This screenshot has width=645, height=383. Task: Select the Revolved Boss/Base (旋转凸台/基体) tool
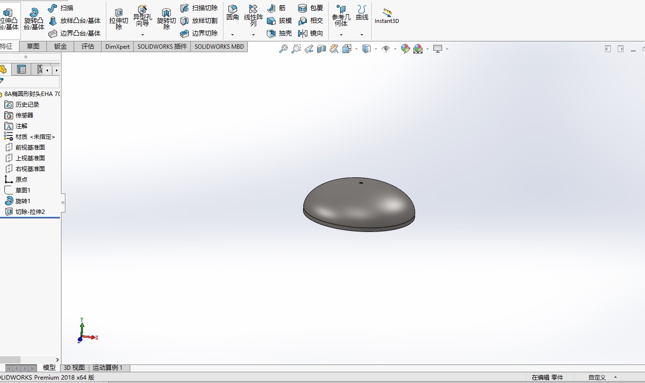pyautogui.click(x=34, y=19)
